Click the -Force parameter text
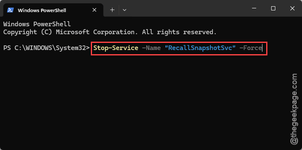Image resolution: width=302 pixels, height=150 pixels. [x=250, y=48]
